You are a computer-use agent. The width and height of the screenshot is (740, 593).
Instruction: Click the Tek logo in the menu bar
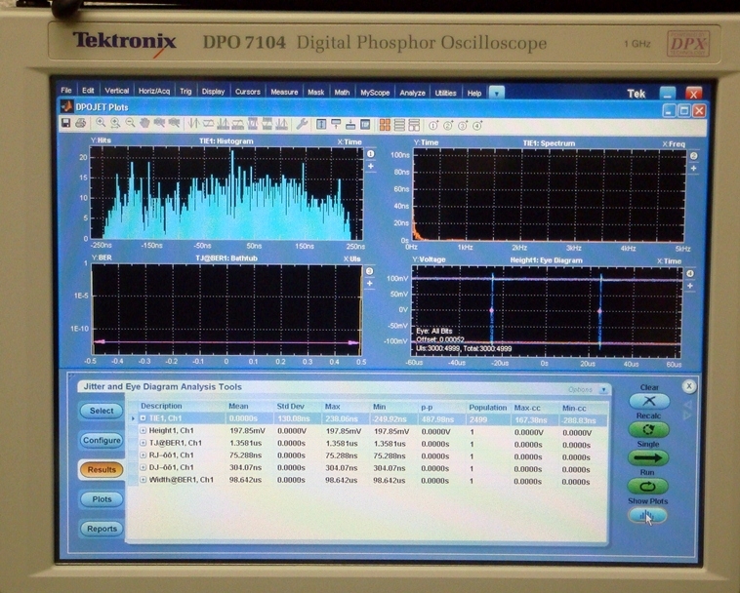point(636,94)
